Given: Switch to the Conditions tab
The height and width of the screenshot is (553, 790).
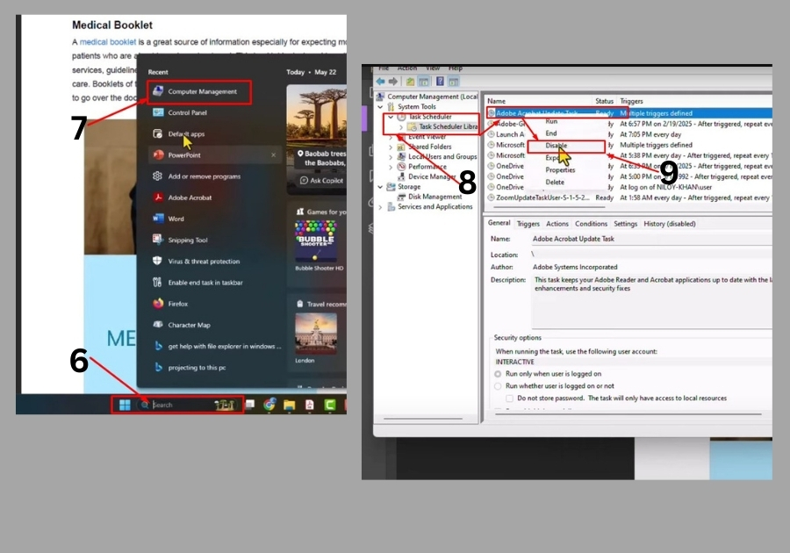Looking at the screenshot, I should point(591,224).
